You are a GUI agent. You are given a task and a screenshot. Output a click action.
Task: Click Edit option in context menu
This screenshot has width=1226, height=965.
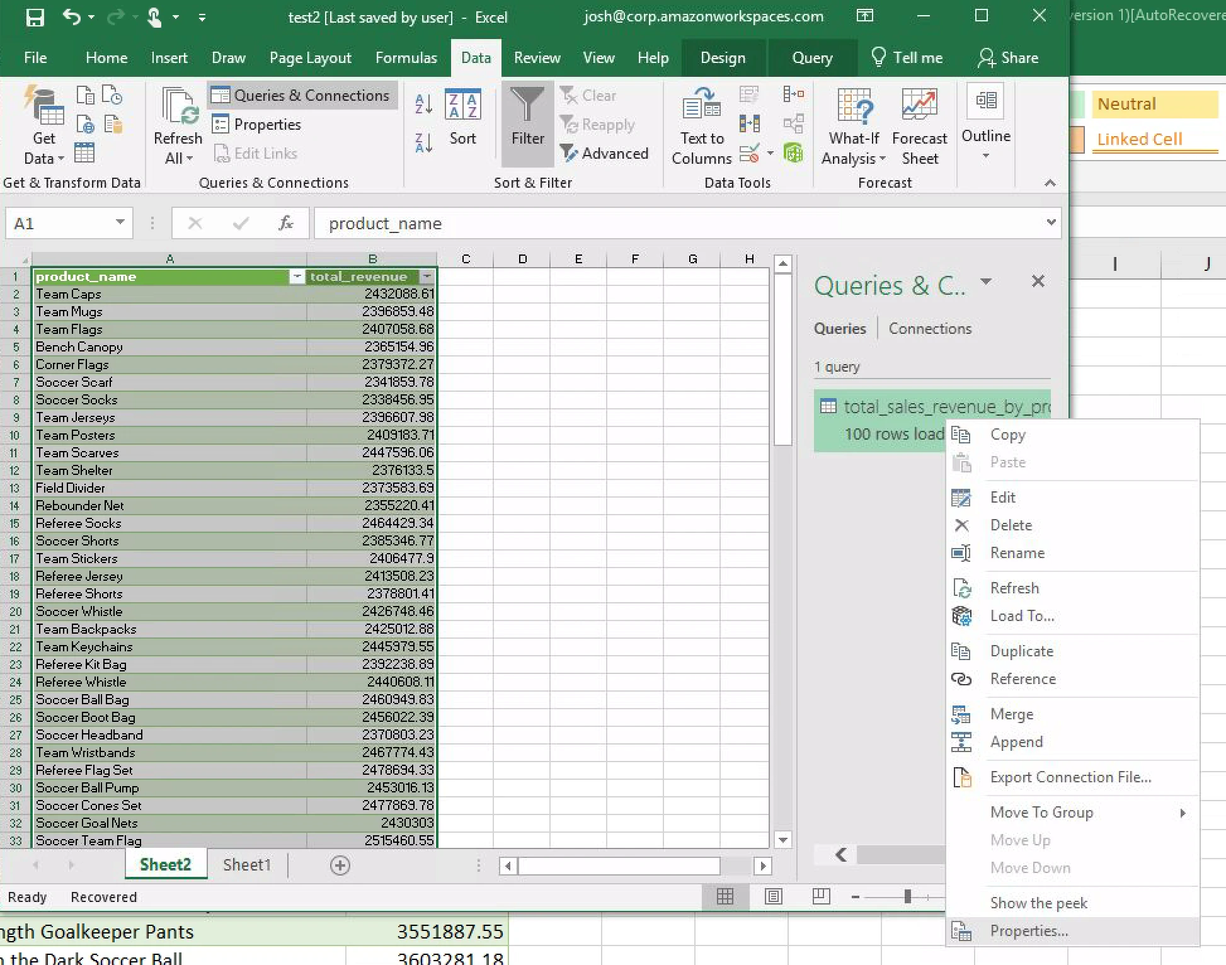click(1002, 498)
